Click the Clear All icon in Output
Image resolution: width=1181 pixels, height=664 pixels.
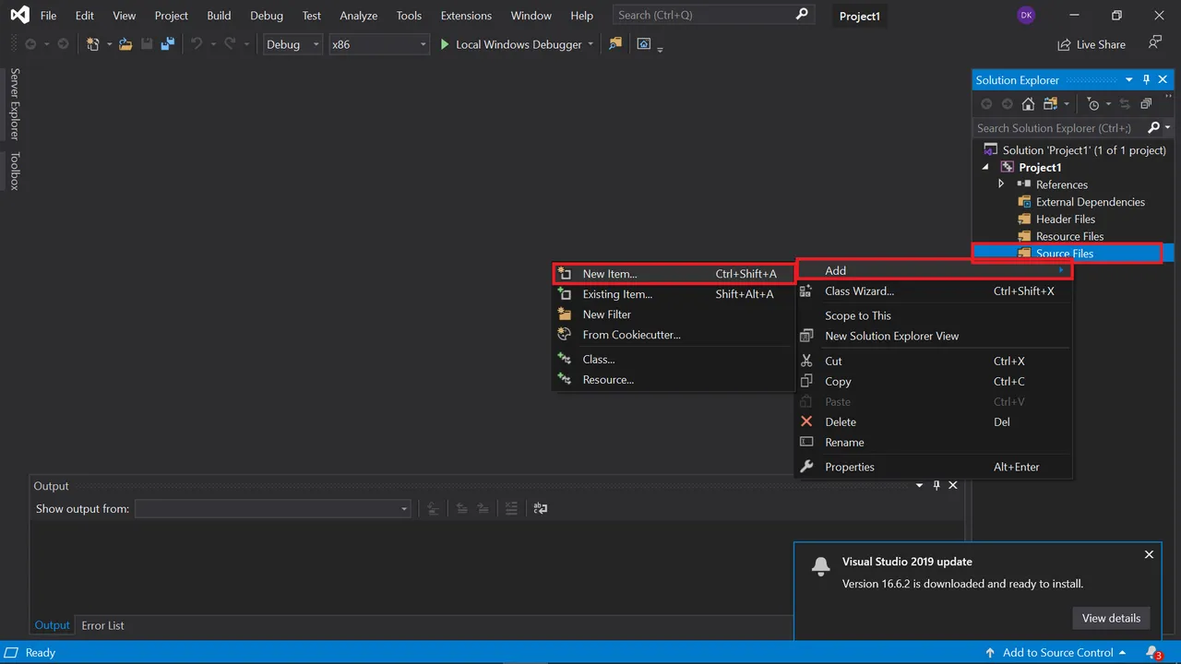511,508
